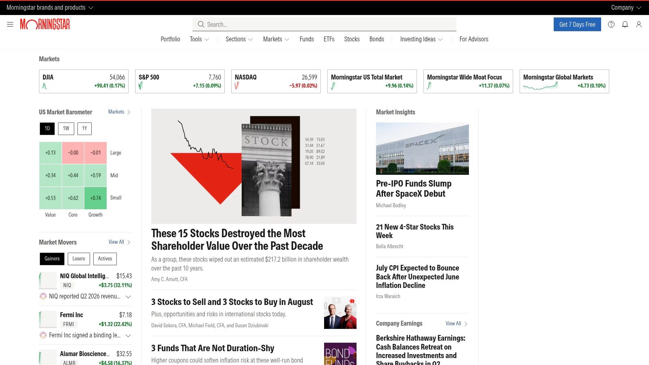Image resolution: width=649 pixels, height=365 pixels.
Task: Open Pre-IPO Funds Slump After SpaceX Debut
Action: coord(414,189)
